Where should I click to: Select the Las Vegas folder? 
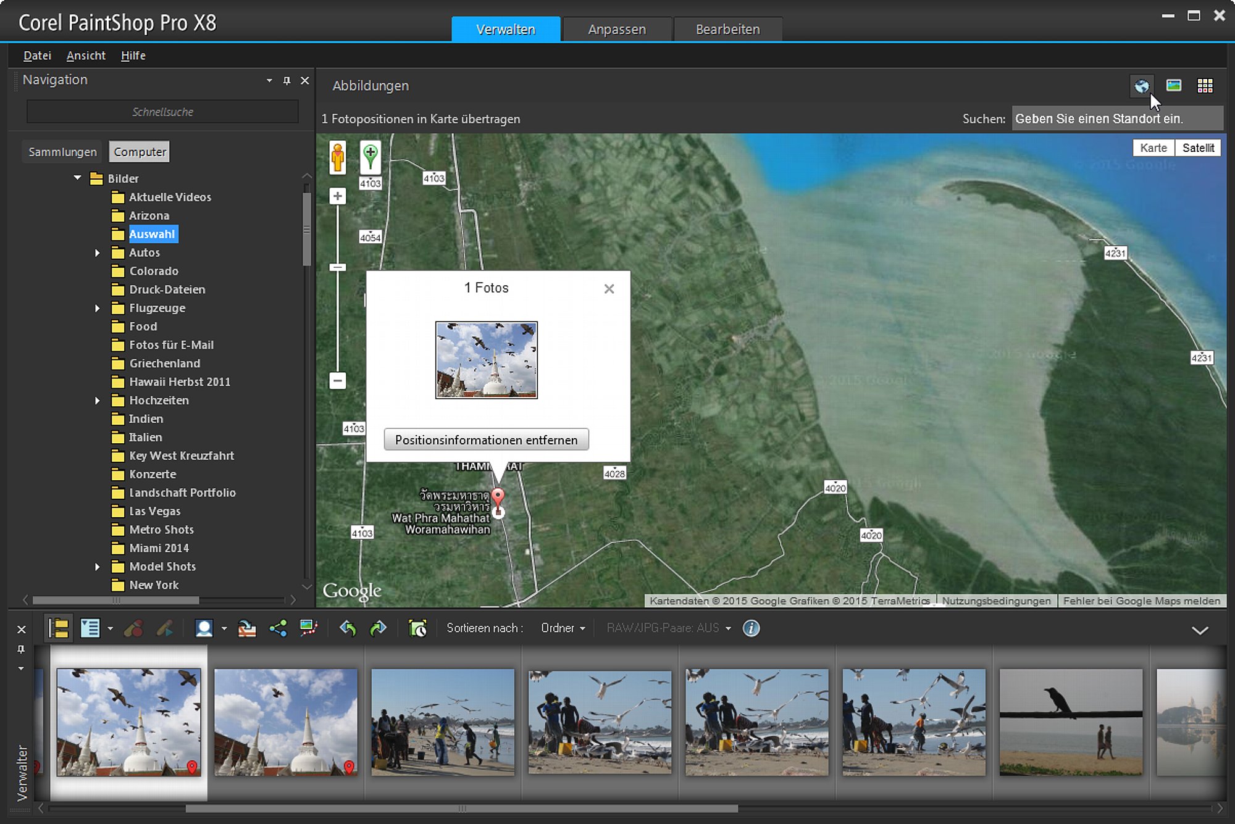tap(154, 511)
